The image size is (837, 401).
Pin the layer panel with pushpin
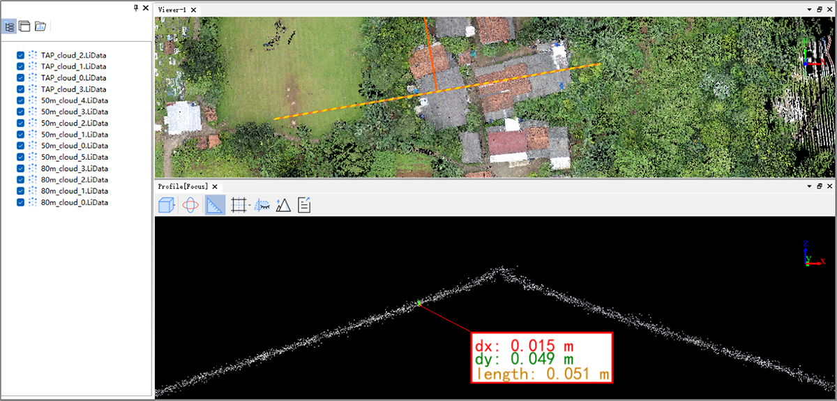136,8
